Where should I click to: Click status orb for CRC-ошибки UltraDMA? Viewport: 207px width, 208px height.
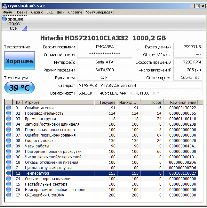pyautogui.click(x=9, y=195)
